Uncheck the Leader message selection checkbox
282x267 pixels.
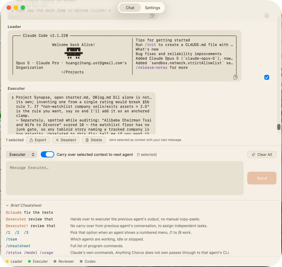tap(266, 77)
